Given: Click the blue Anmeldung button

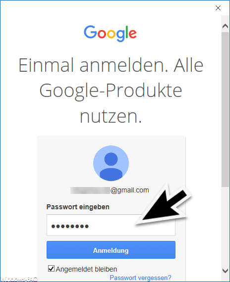Looking at the screenshot, I should (x=111, y=250).
